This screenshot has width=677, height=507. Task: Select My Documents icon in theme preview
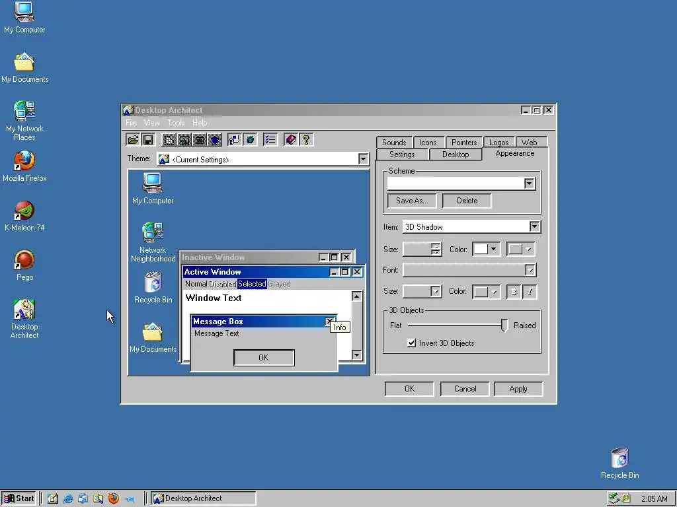pyautogui.click(x=153, y=337)
